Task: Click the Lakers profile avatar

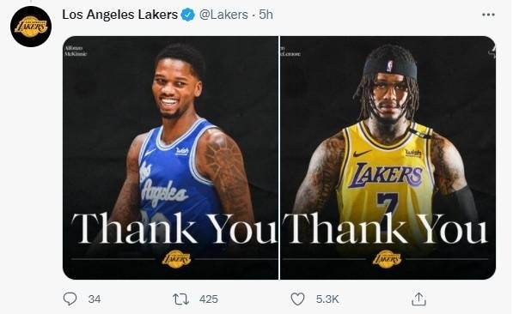Action: pos(31,27)
